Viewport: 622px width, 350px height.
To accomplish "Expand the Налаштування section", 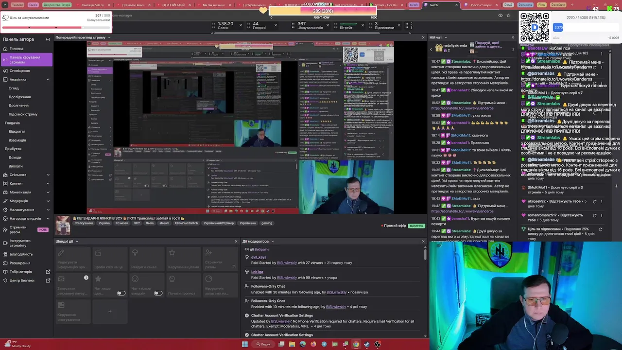I will [48, 210].
